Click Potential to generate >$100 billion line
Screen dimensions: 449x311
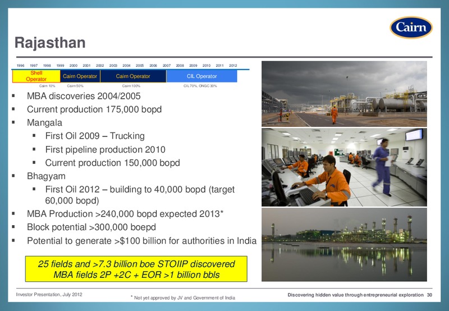pyautogui.click(x=142, y=241)
